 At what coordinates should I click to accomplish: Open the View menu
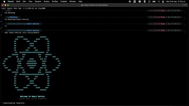(x=30, y=1)
